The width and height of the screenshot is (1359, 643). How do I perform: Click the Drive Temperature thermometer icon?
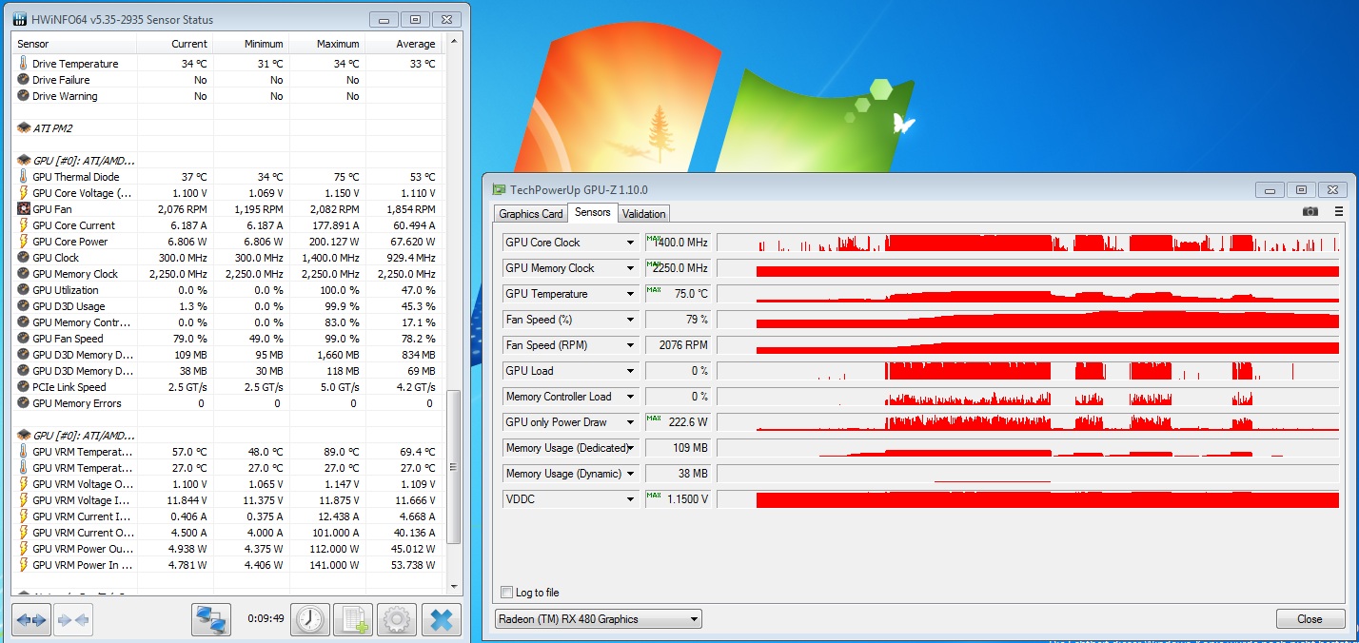coord(24,64)
